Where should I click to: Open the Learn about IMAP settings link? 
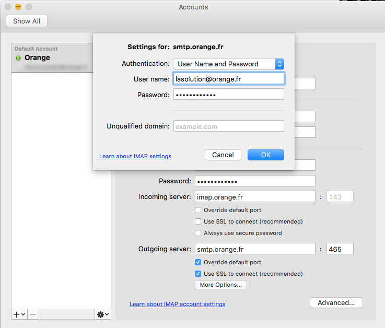click(135, 156)
